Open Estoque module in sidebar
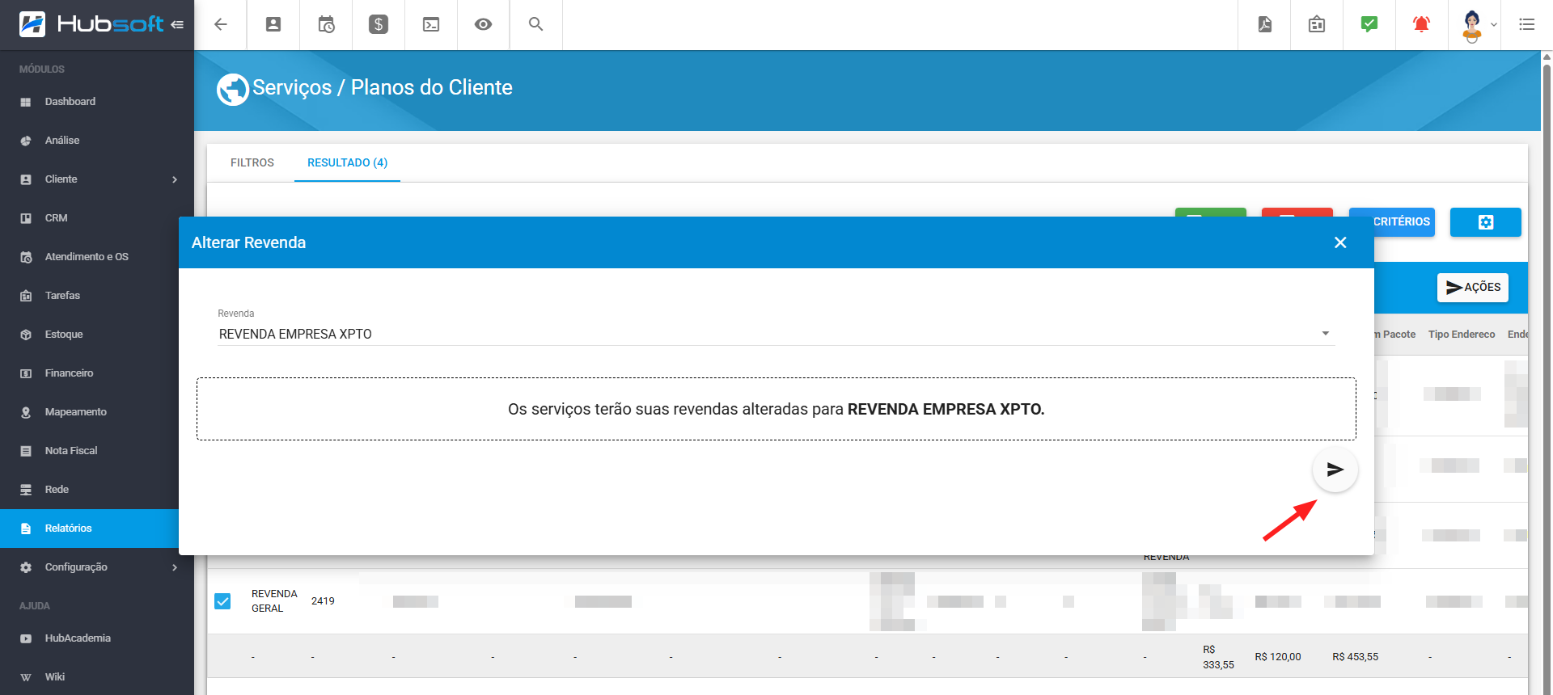The height and width of the screenshot is (695, 1553). click(89, 335)
